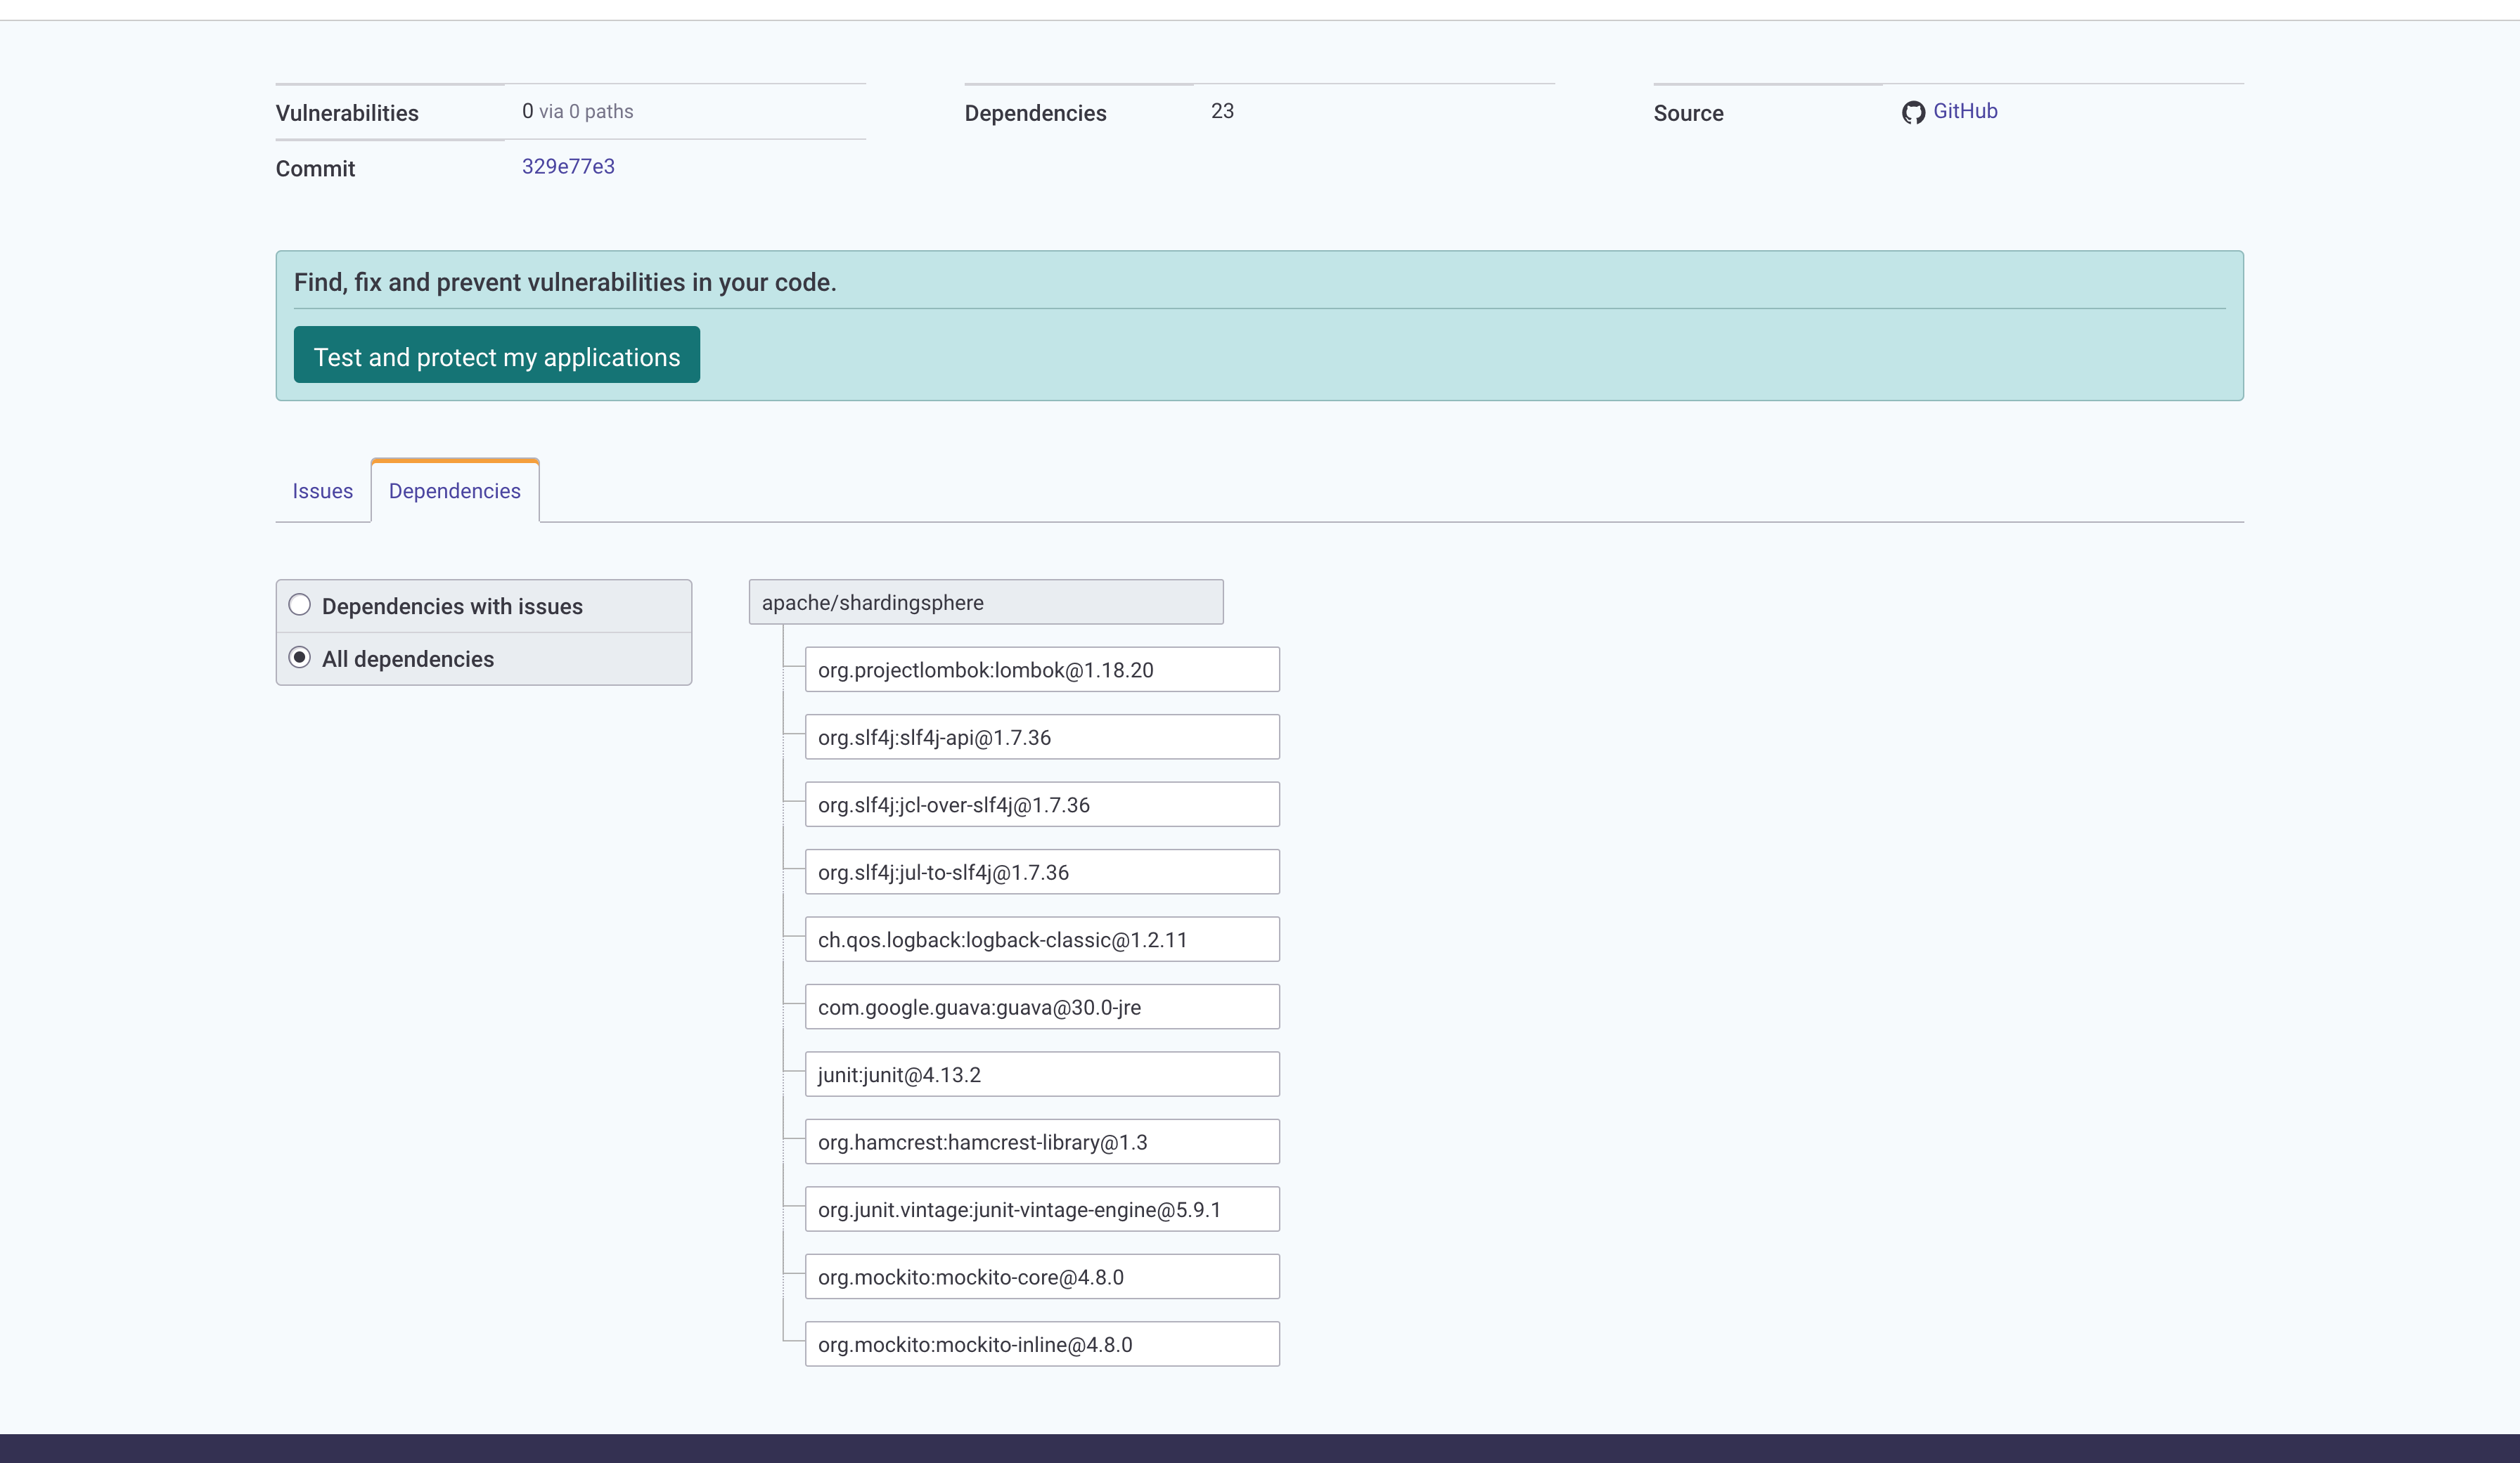Select org.projectlombok:lombok@1.18.20 dependency
Image resolution: width=2520 pixels, height=1463 pixels.
pyautogui.click(x=1041, y=670)
